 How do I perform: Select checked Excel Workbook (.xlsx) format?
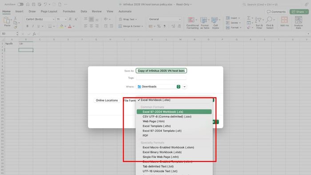pos(174,100)
